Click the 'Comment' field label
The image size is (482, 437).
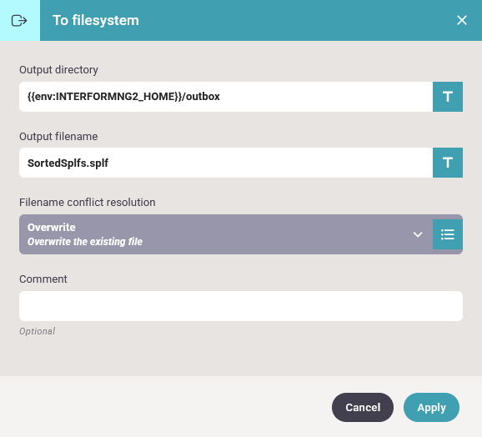pyautogui.click(x=43, y=279)
